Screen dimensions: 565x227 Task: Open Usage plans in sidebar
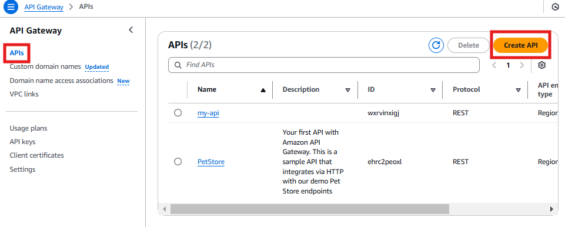(x=28, y=128)
